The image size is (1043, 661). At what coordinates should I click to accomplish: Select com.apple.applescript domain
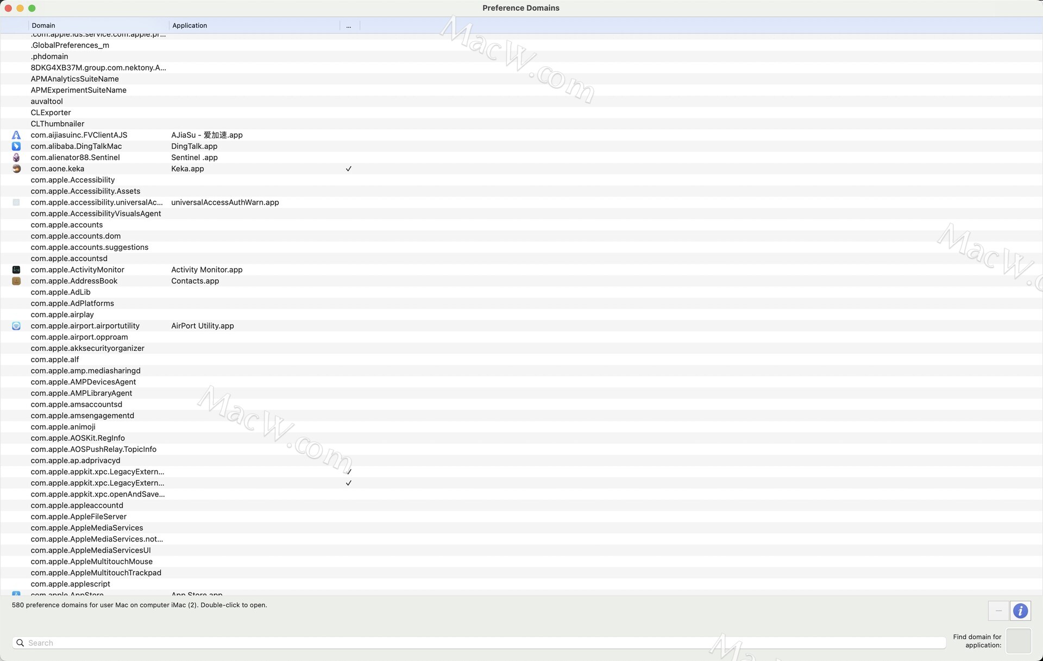tap(70, 584)
